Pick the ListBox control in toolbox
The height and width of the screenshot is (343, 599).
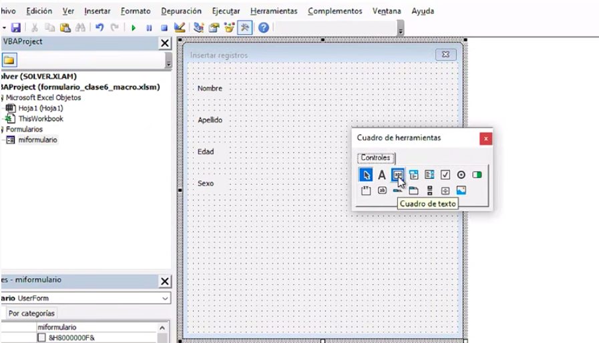pos(429,175)
